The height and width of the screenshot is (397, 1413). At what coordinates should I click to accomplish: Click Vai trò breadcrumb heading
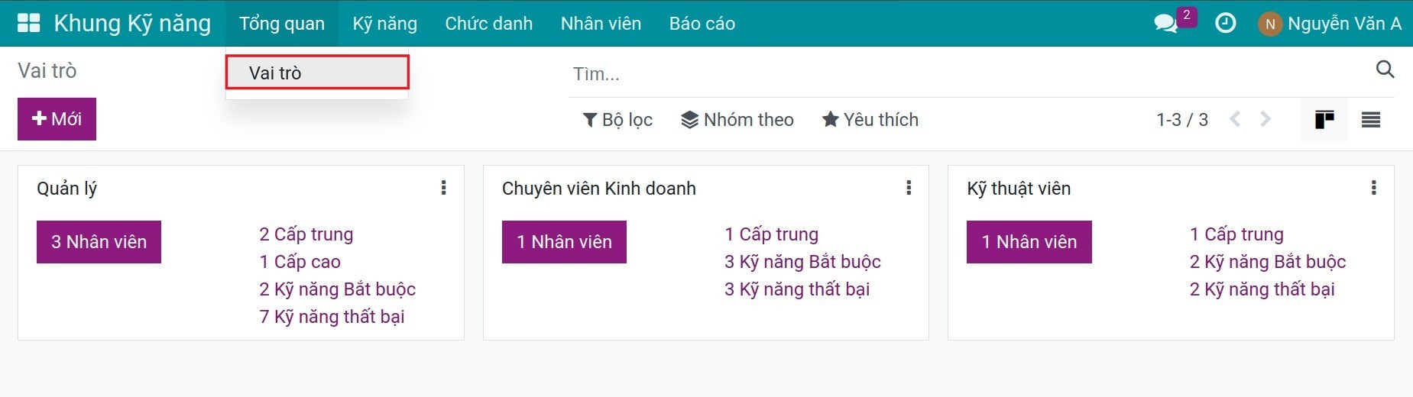(x=47, y=70)
